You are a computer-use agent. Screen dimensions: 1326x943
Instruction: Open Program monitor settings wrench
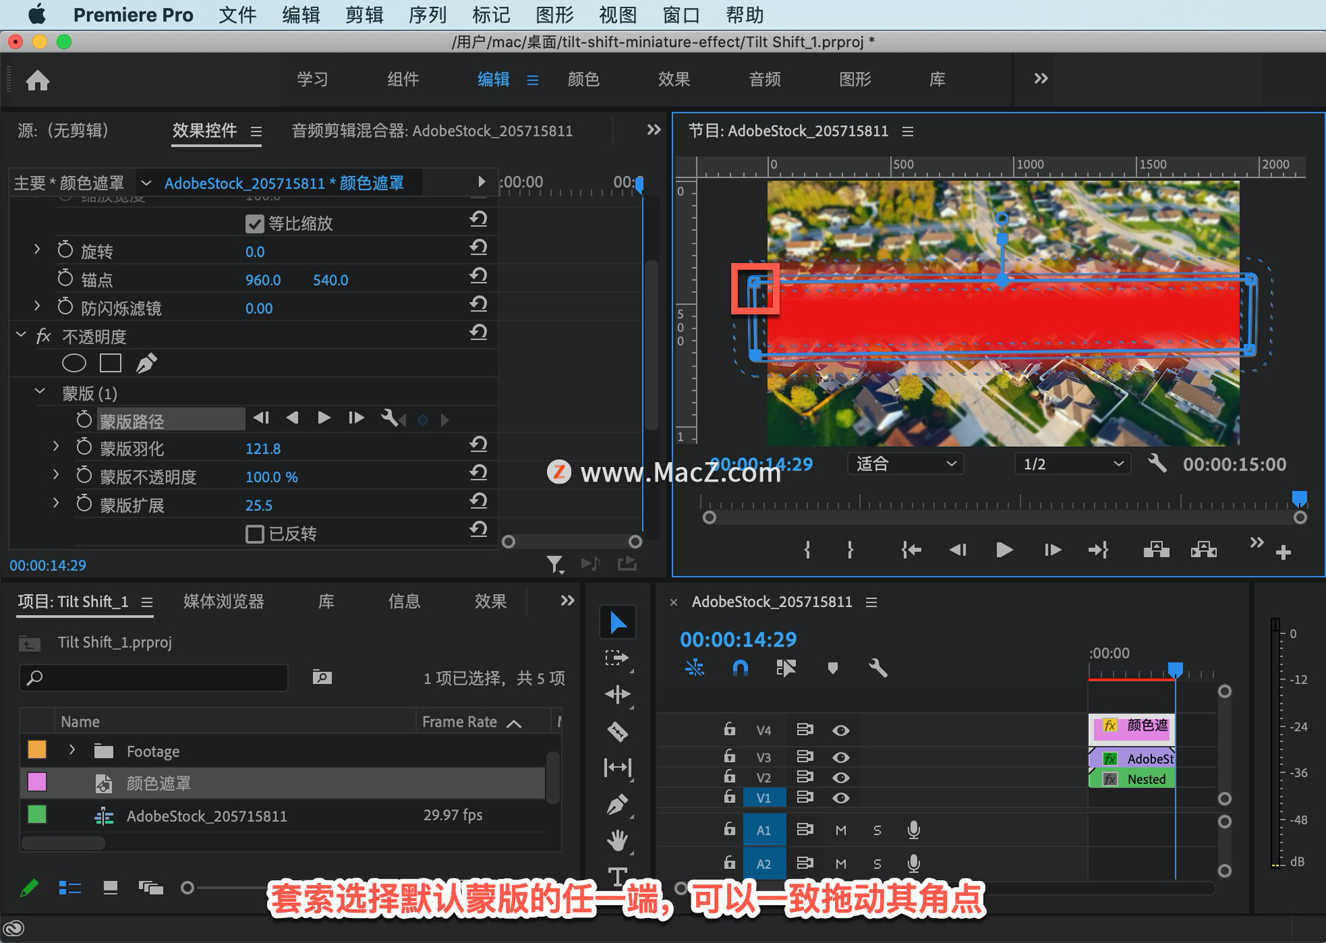coord(1157,464)
